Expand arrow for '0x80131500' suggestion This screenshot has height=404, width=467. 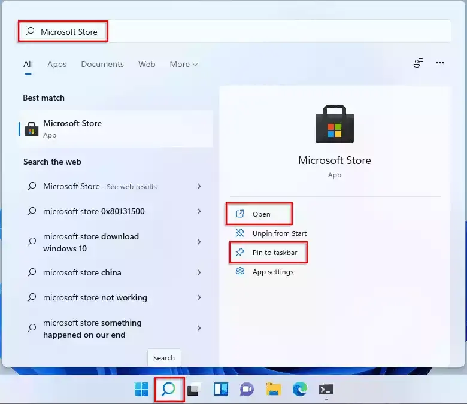point(199,211)
